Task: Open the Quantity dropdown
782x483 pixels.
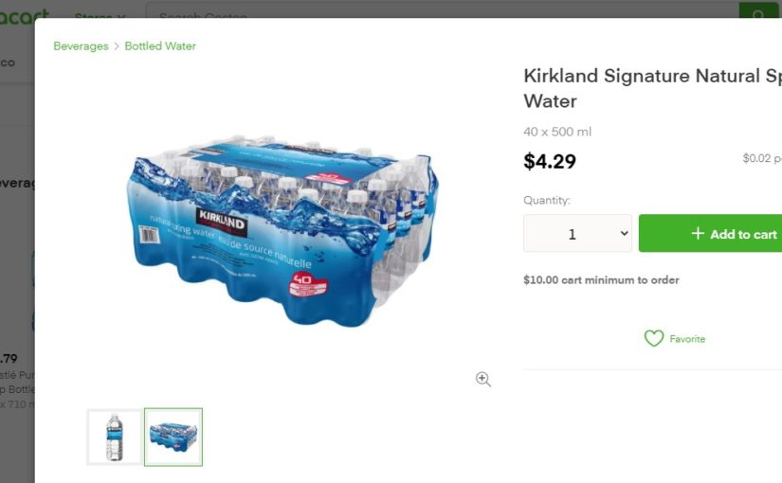Action: pyautogui.click(x=577, y=234)
